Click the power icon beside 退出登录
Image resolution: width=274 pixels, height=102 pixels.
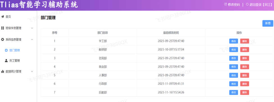(247, 4)
